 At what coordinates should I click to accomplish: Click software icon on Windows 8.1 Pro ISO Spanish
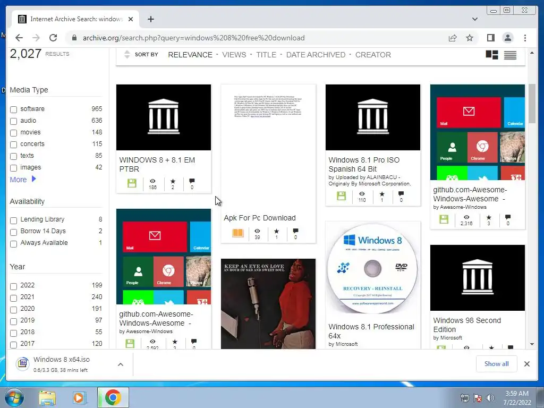coord(342,195)
